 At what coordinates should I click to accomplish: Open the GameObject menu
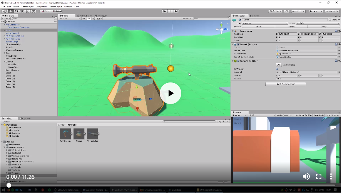coord(27,7)
